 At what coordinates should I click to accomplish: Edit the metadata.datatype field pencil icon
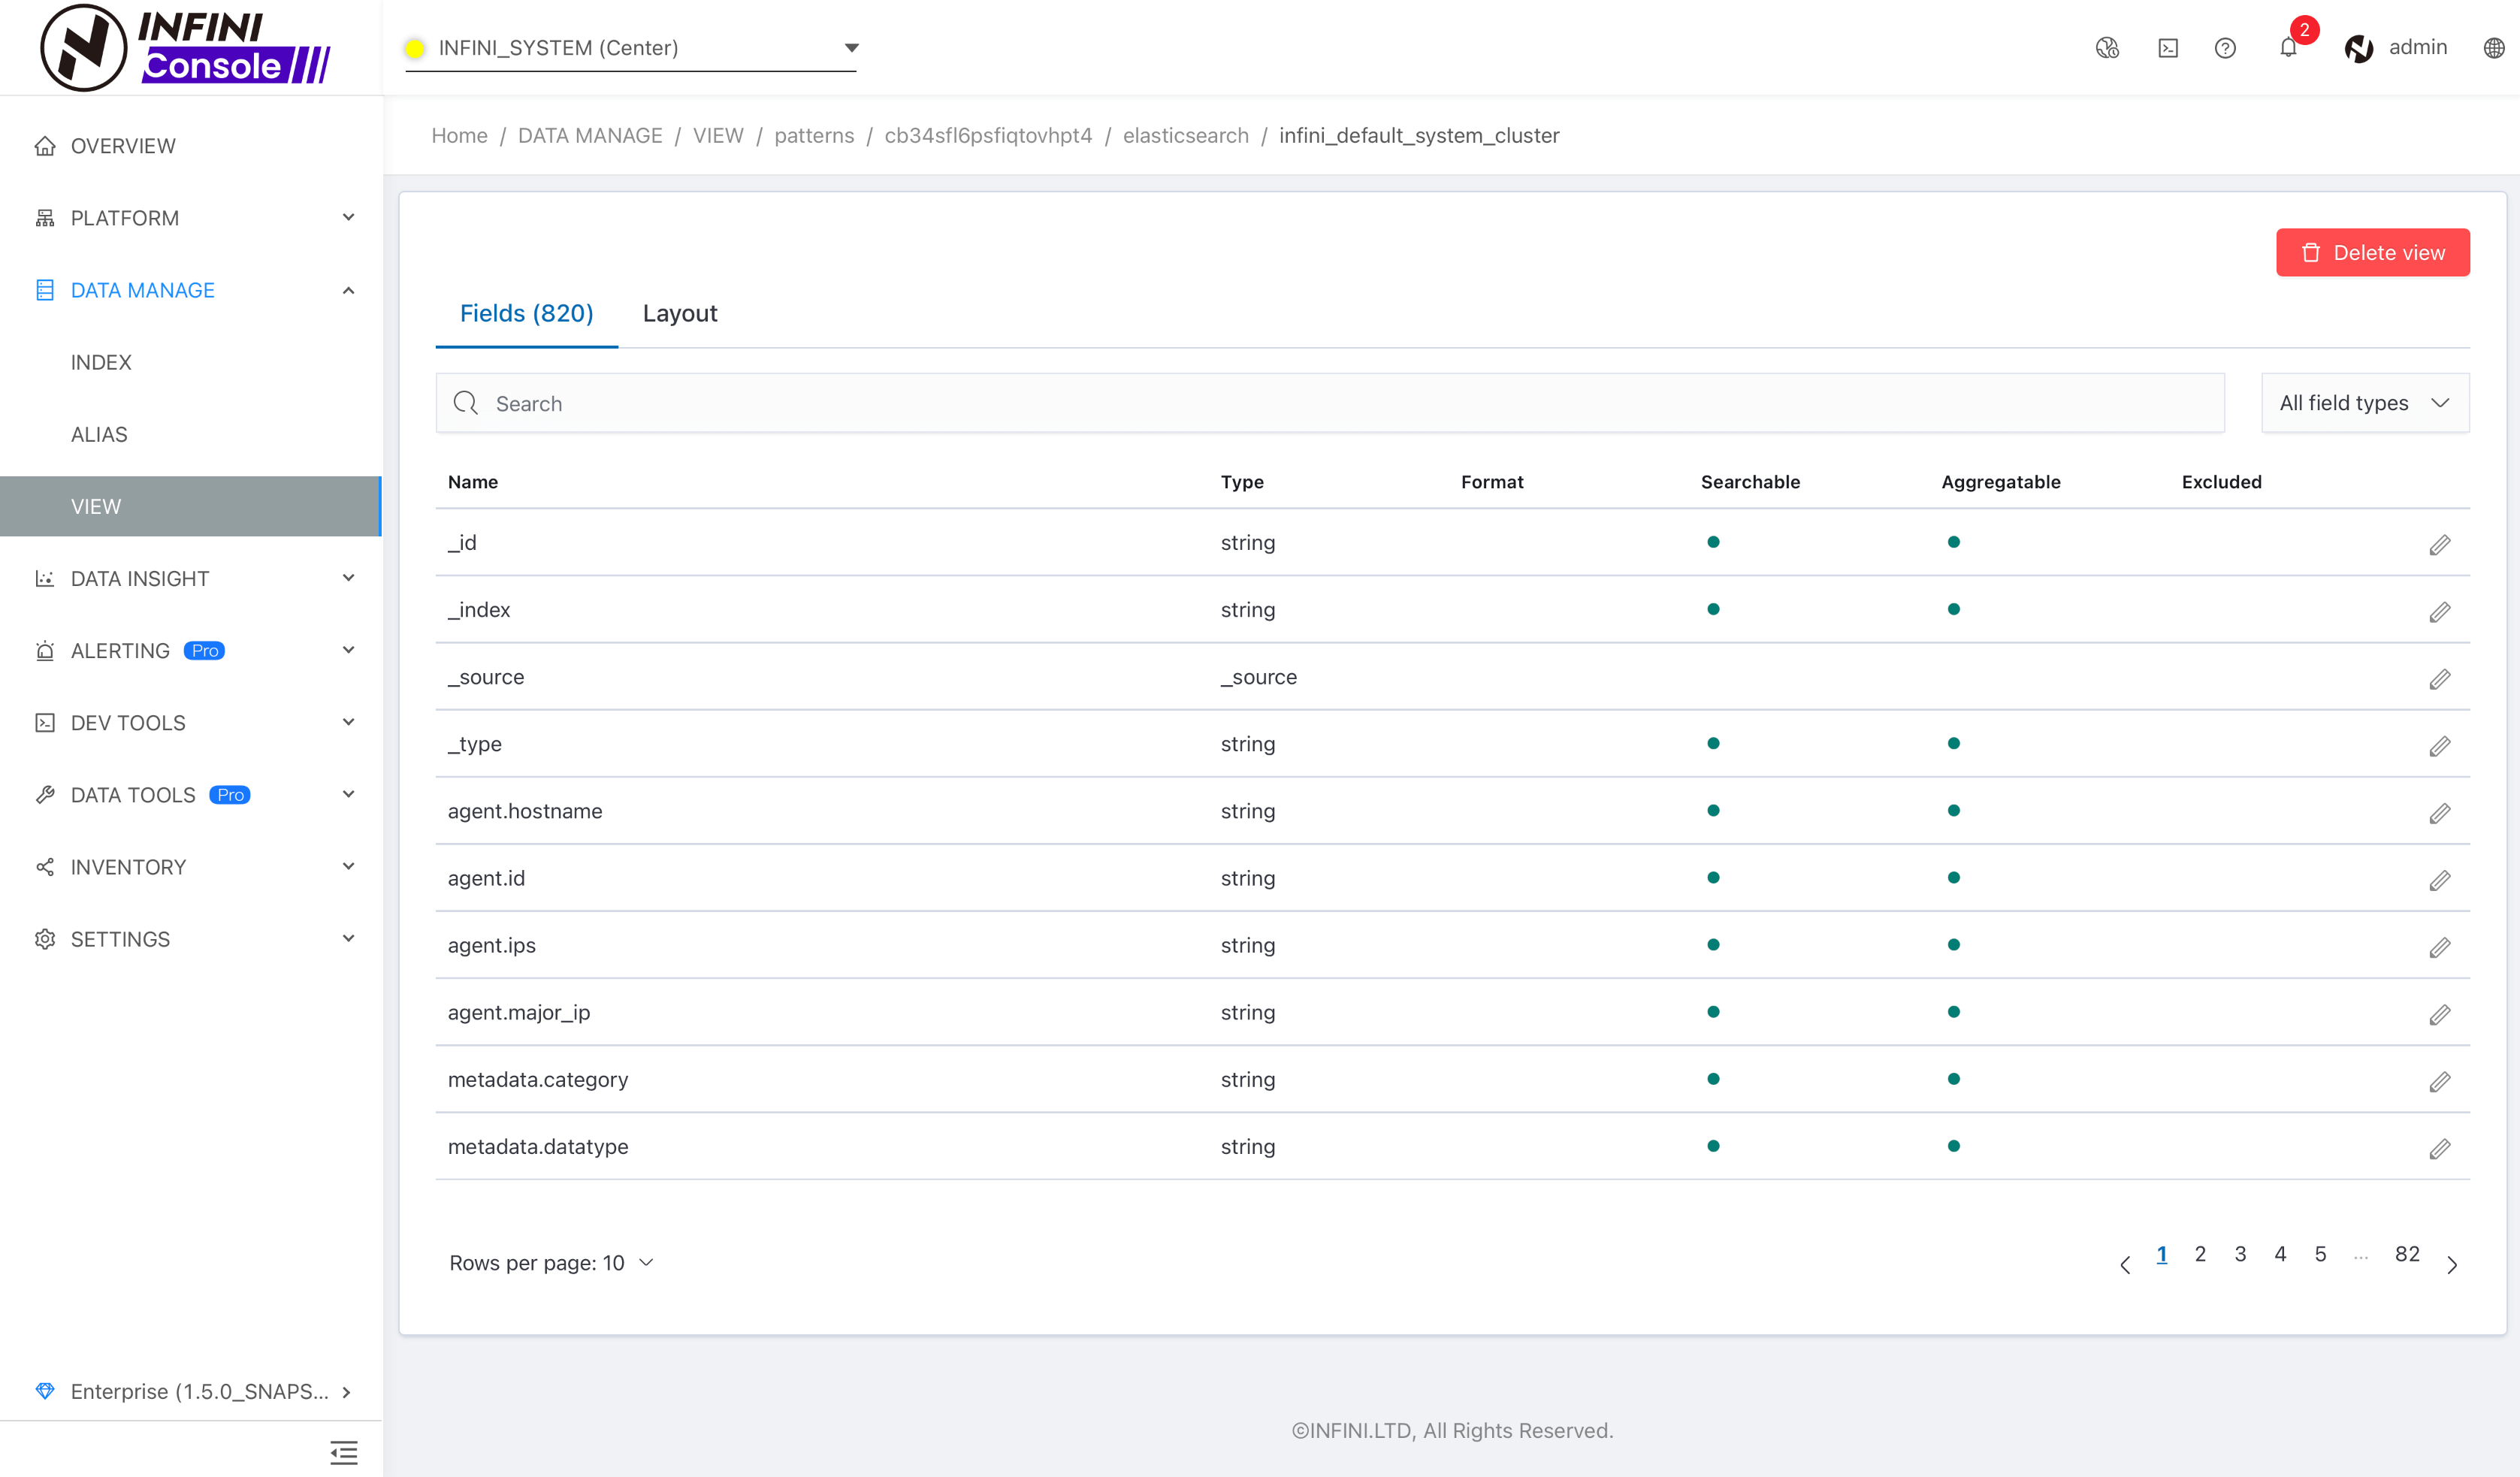coord(2440,1148)
